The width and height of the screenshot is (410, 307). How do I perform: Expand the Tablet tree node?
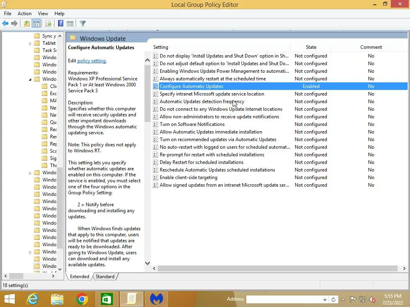point(30,44)
